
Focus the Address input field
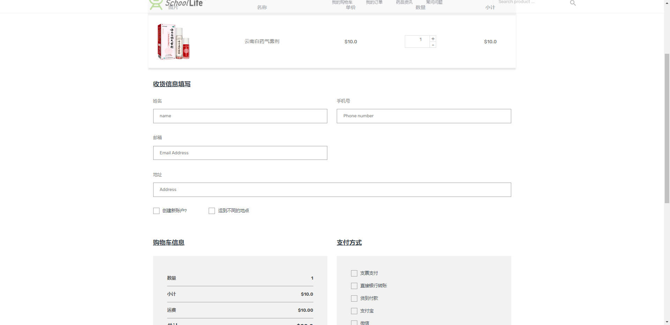click(332, 190)
